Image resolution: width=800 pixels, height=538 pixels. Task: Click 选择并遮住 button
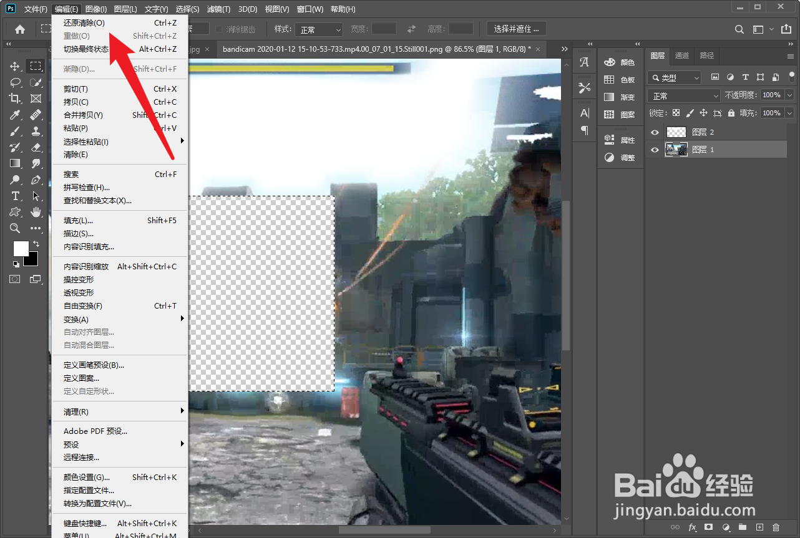[x=516, y=29]
